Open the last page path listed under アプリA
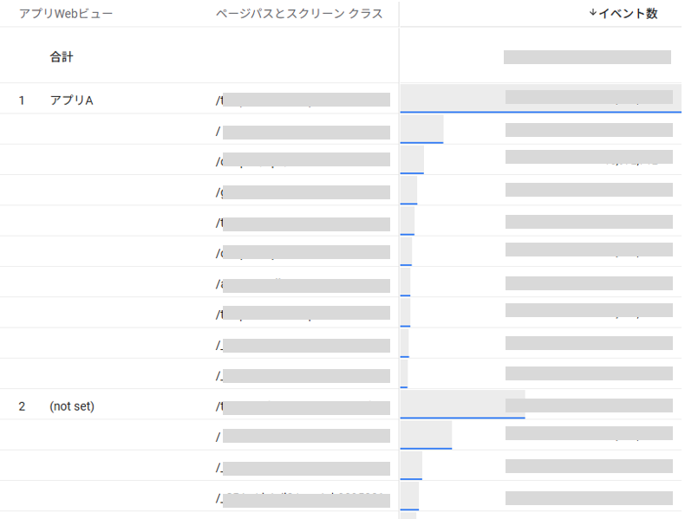Image resolution: width=685 pixels, height=519 pixels. [x=303, y=375]
